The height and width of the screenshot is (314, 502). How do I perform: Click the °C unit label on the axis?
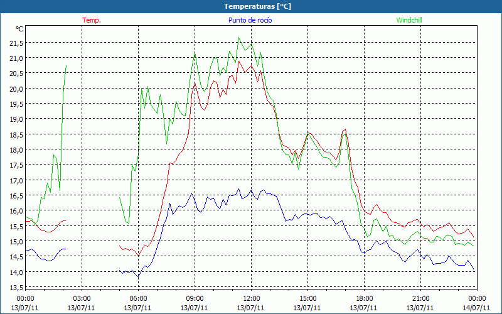click(x=19, y=29)
